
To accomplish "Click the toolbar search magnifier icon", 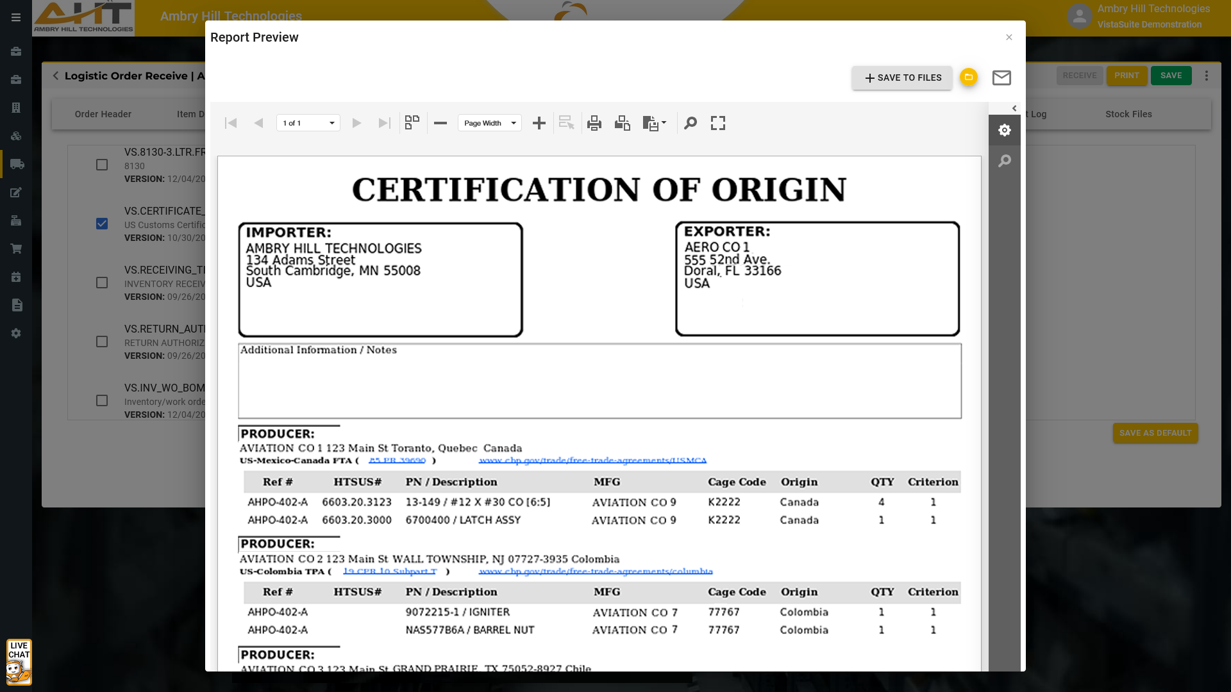I will point(691,123).
